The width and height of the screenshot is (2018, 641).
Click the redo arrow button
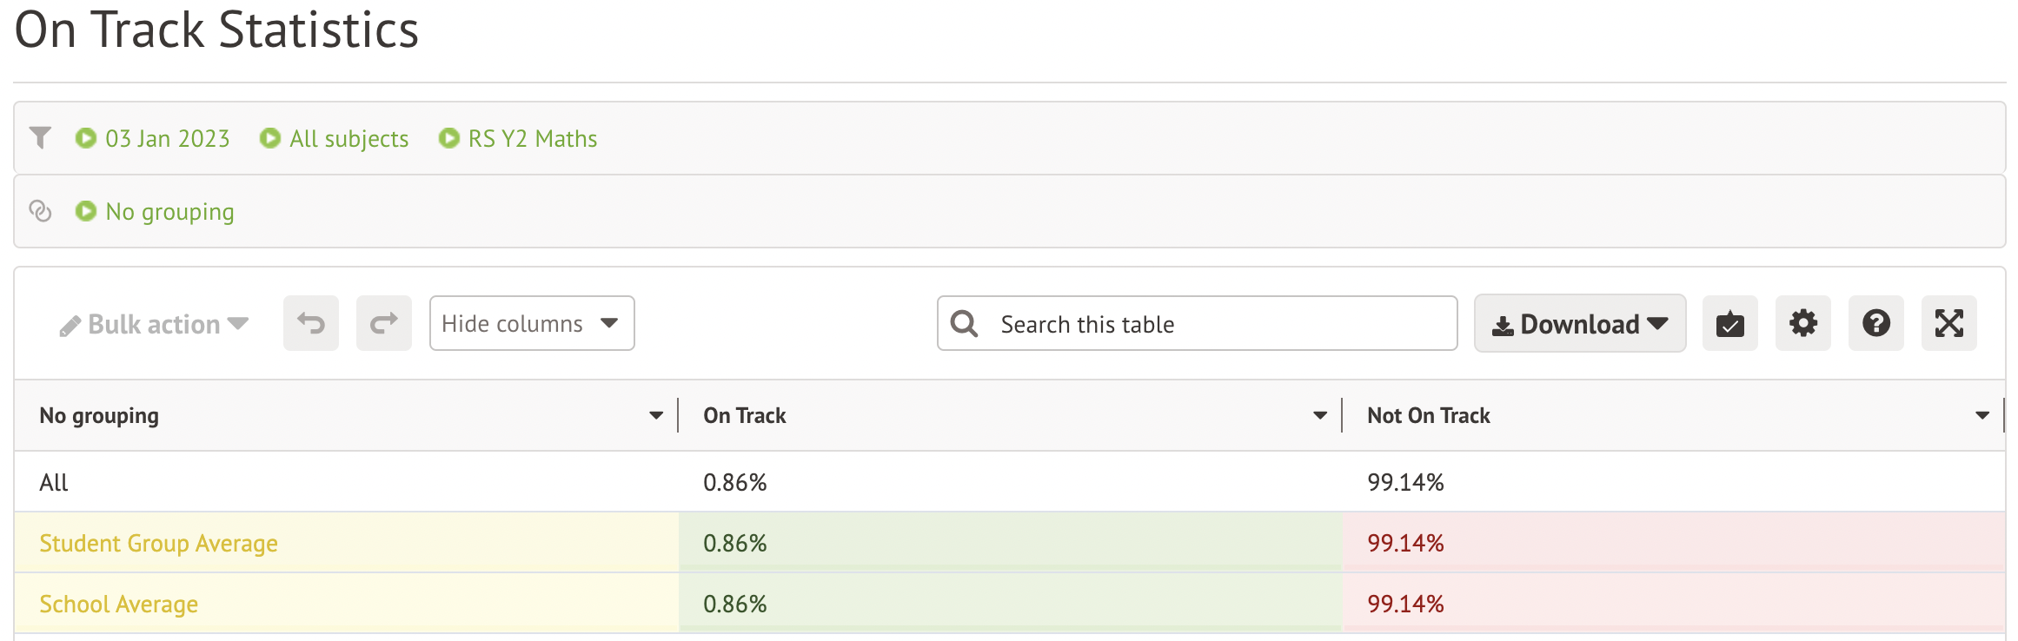tap(384, 323)
